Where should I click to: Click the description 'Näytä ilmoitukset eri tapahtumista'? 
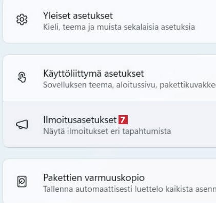107,131
